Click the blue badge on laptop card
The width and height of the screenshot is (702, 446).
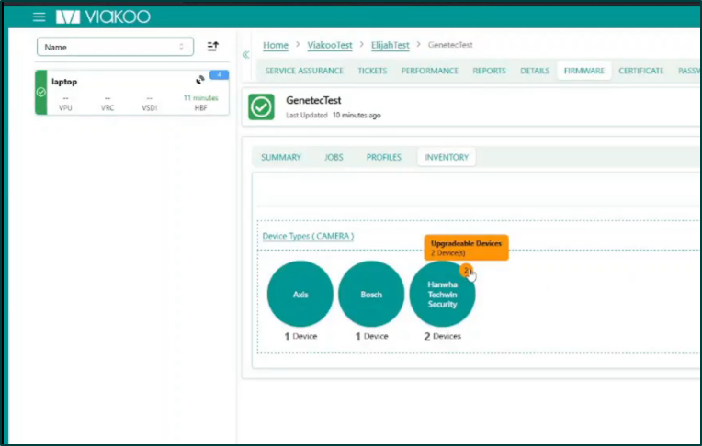219,74
